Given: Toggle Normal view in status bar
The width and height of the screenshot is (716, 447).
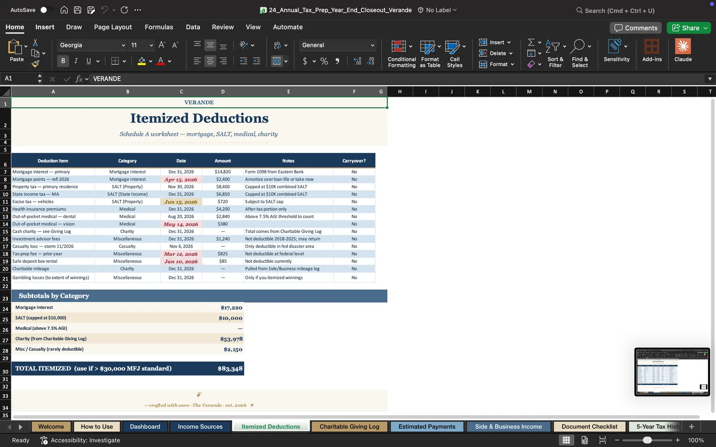Looking at the screenshot, I should click(x=566, y=440).
